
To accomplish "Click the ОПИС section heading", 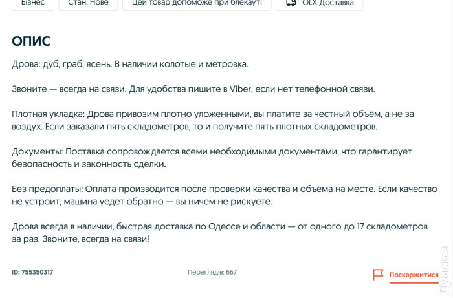I will pos(31,41).
